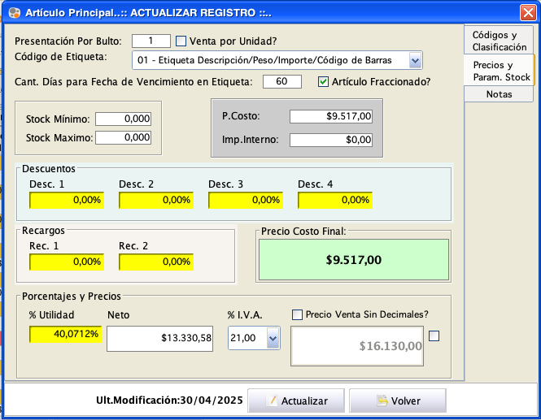Click the Presentación Por Bulto field
Viewport: 541px width, 420px height.
pos(151,41)
